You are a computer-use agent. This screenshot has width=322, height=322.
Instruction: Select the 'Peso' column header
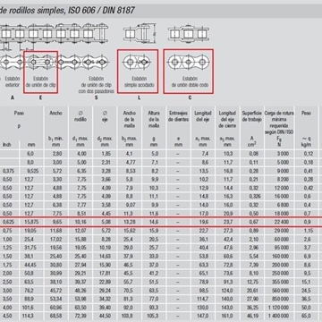tap(306, 113)
